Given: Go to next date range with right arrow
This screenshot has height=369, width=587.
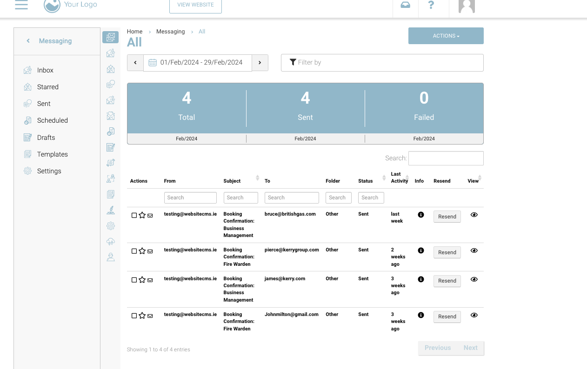Looking at the screenshot, I should (x=260, y=63).
